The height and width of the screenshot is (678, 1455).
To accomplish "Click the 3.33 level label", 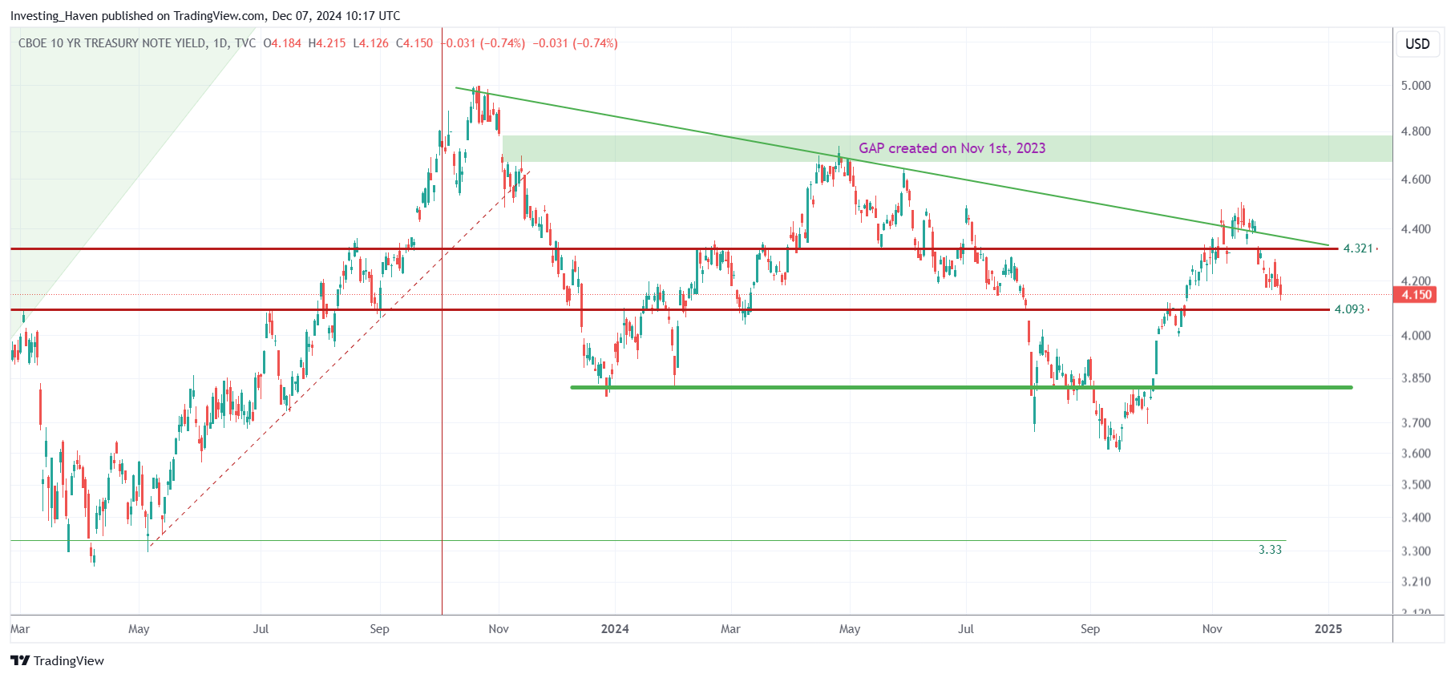I will tap(1270, 550).
